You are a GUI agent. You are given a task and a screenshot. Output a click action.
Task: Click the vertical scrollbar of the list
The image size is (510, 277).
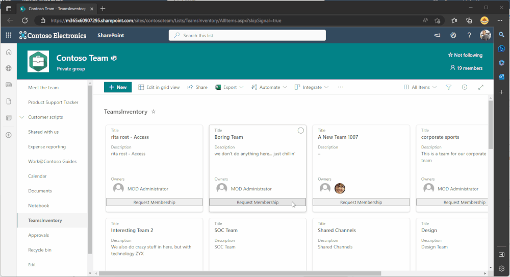click(x=491, y=124)
